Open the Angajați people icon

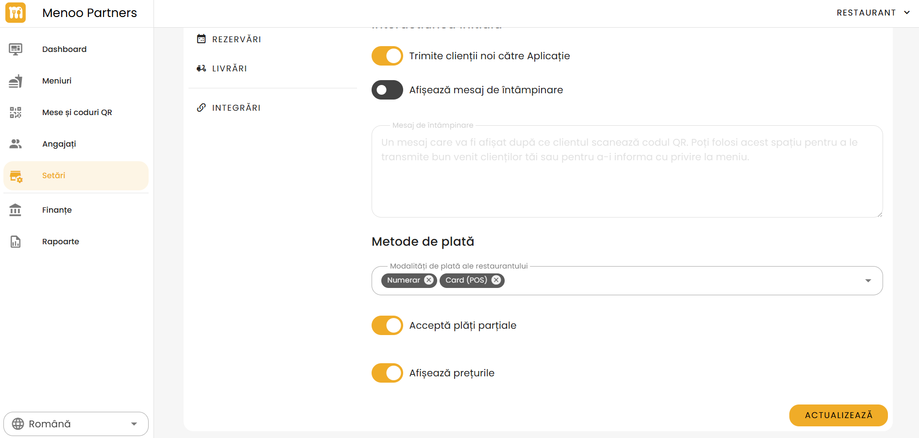click(16, 144)
